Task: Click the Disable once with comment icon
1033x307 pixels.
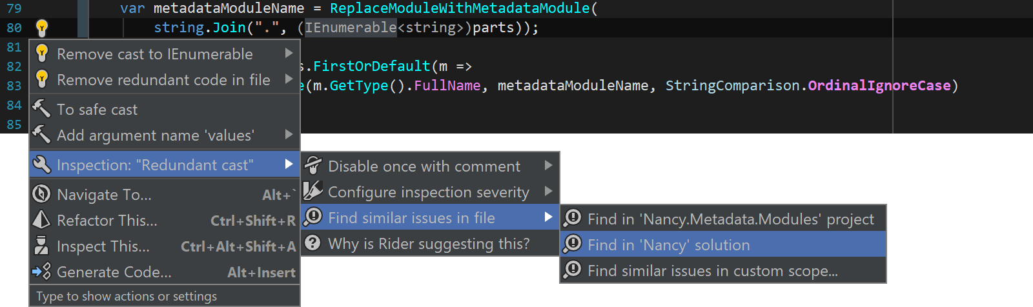Action: pyautogui.click(x=313, y=166)
